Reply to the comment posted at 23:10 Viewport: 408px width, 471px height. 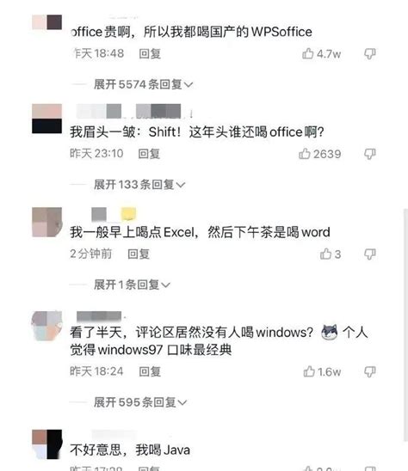[149, 154]
